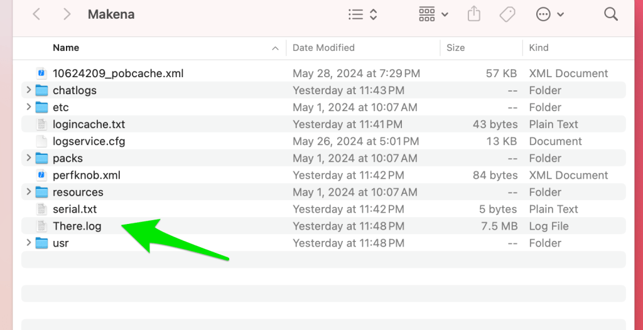Sort files by Size column

(x=455, y=48)
